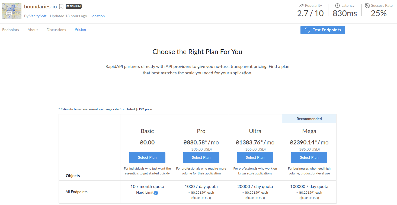Click the Popularity trend arrow icon
Image resolution: width=397 pixels, height=205 pixels.
301,5
